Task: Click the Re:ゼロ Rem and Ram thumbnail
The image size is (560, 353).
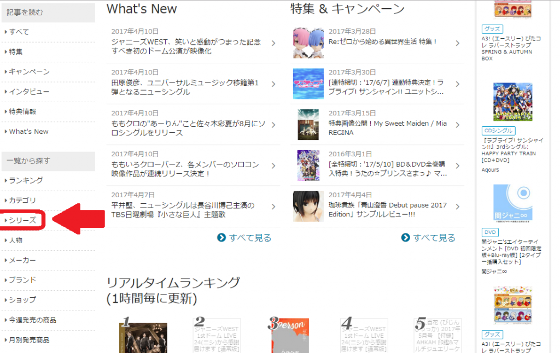Action: [x=308, y=43]
